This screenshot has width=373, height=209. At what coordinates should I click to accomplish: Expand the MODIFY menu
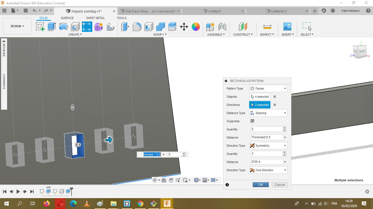point(160,35)
